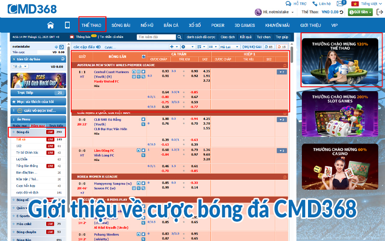The height and width of the screenshot is (241, 385).
Task: Click the Tuỳ chọn button
Action: tap(263, 37)
